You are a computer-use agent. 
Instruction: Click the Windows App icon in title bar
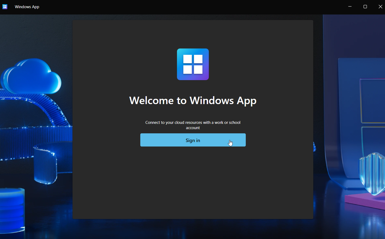(5, 7)
